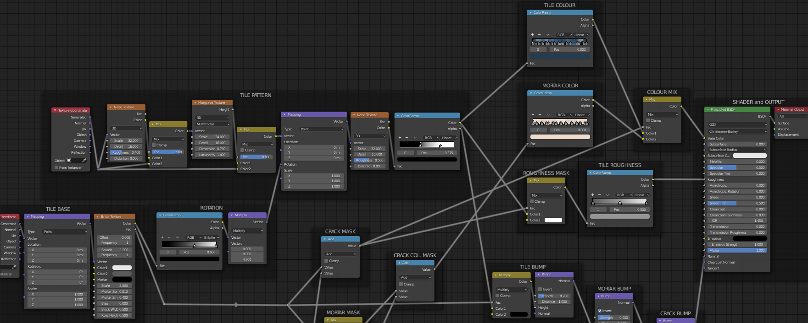This screenshot has height=323, width=808.
Task: Click the Base Color input socket
Action: [704, 138]
